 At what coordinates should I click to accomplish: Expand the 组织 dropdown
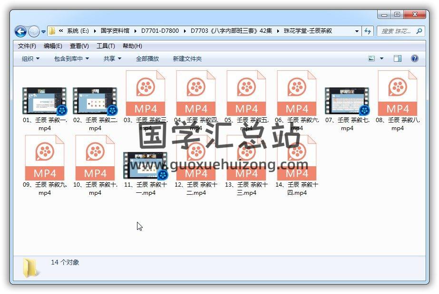pos(30,59)
